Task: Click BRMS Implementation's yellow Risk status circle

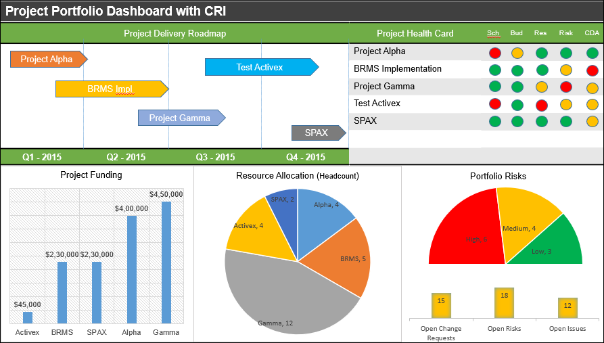Action: coord(566,70)
